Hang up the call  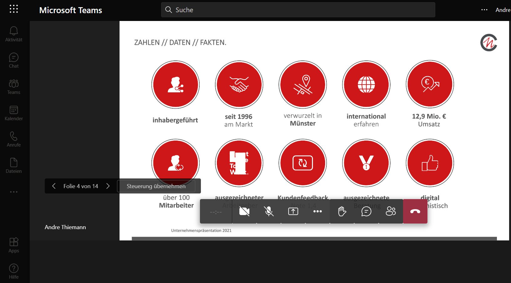(x=415, y=211)
